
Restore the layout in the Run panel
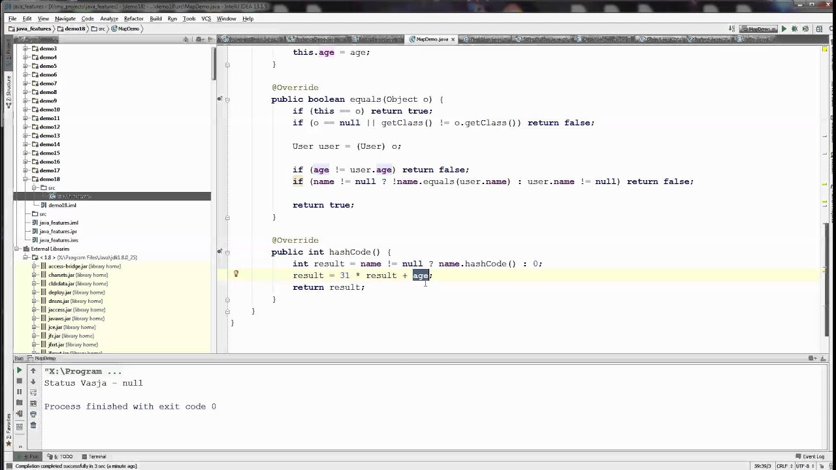[19, 426]
